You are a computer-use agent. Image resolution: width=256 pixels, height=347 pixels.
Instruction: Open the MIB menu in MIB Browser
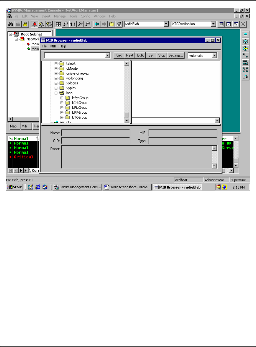53,46
